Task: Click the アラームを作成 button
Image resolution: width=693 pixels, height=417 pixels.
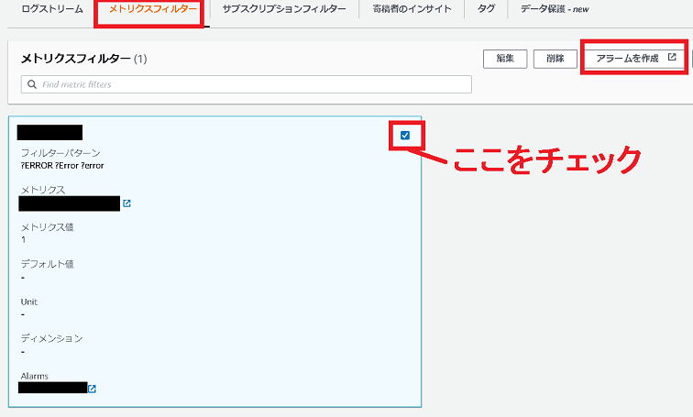Action: [x=634, y=58]
